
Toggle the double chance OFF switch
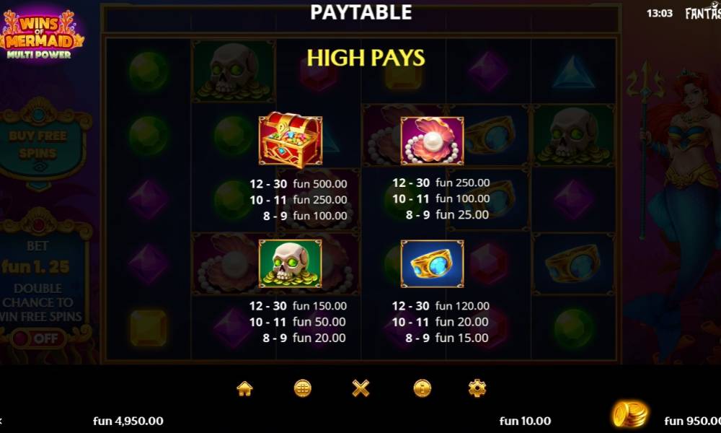click(40, 338)
